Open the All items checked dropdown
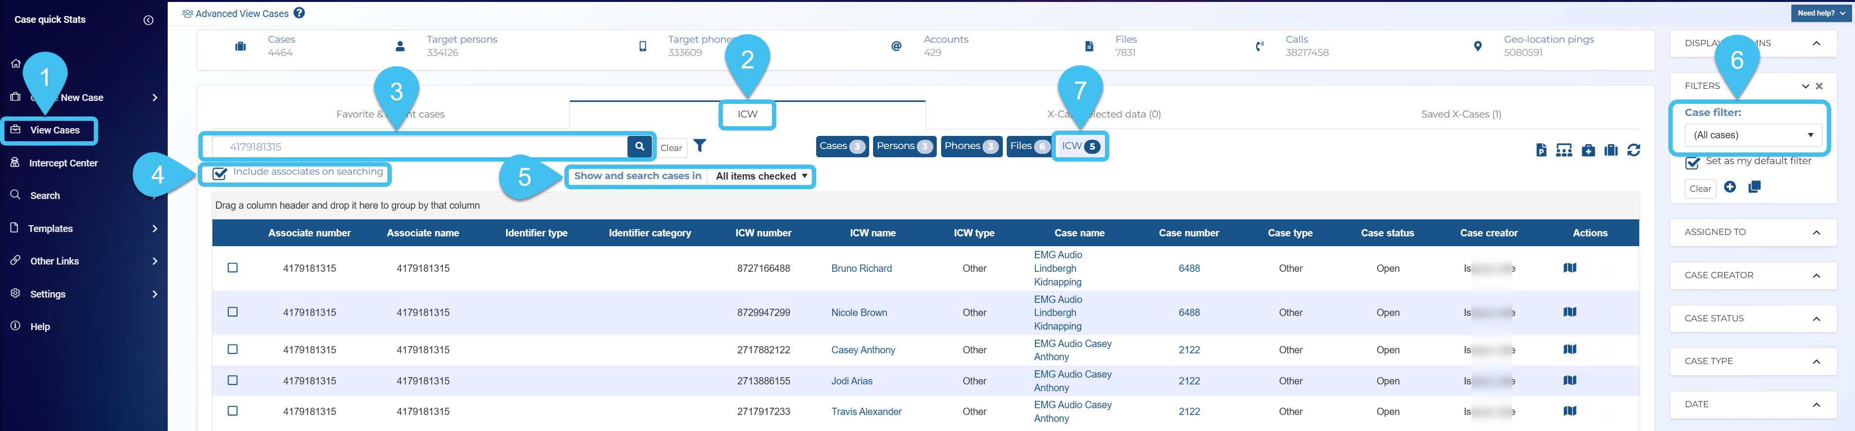The image size is (1855, 431). (760, 176)
